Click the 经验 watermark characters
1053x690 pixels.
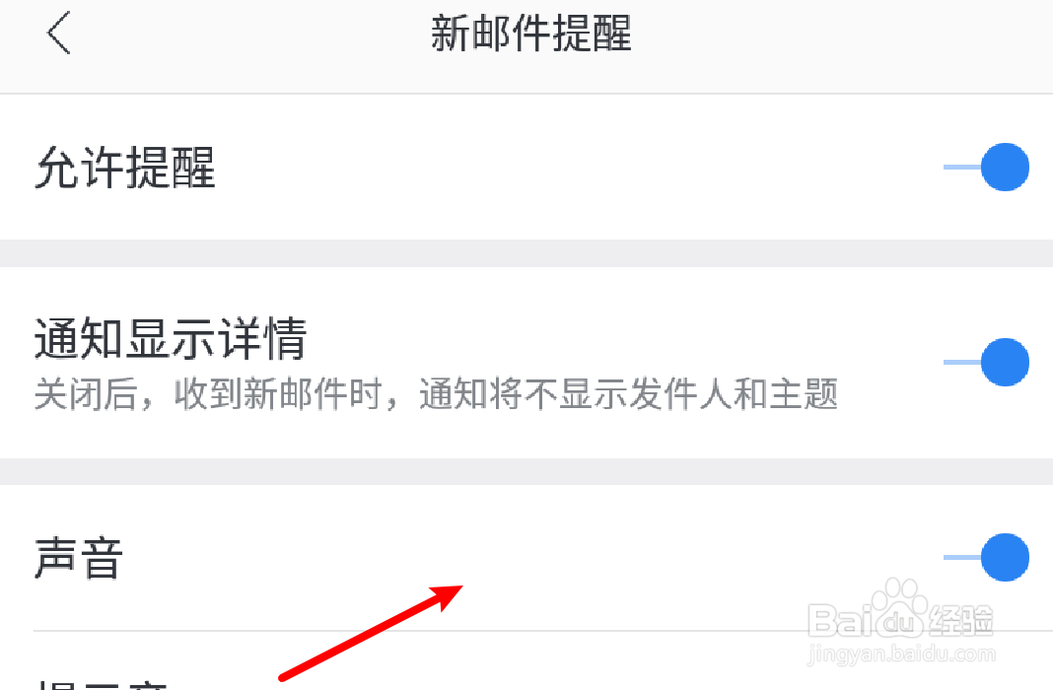[960, 619]
